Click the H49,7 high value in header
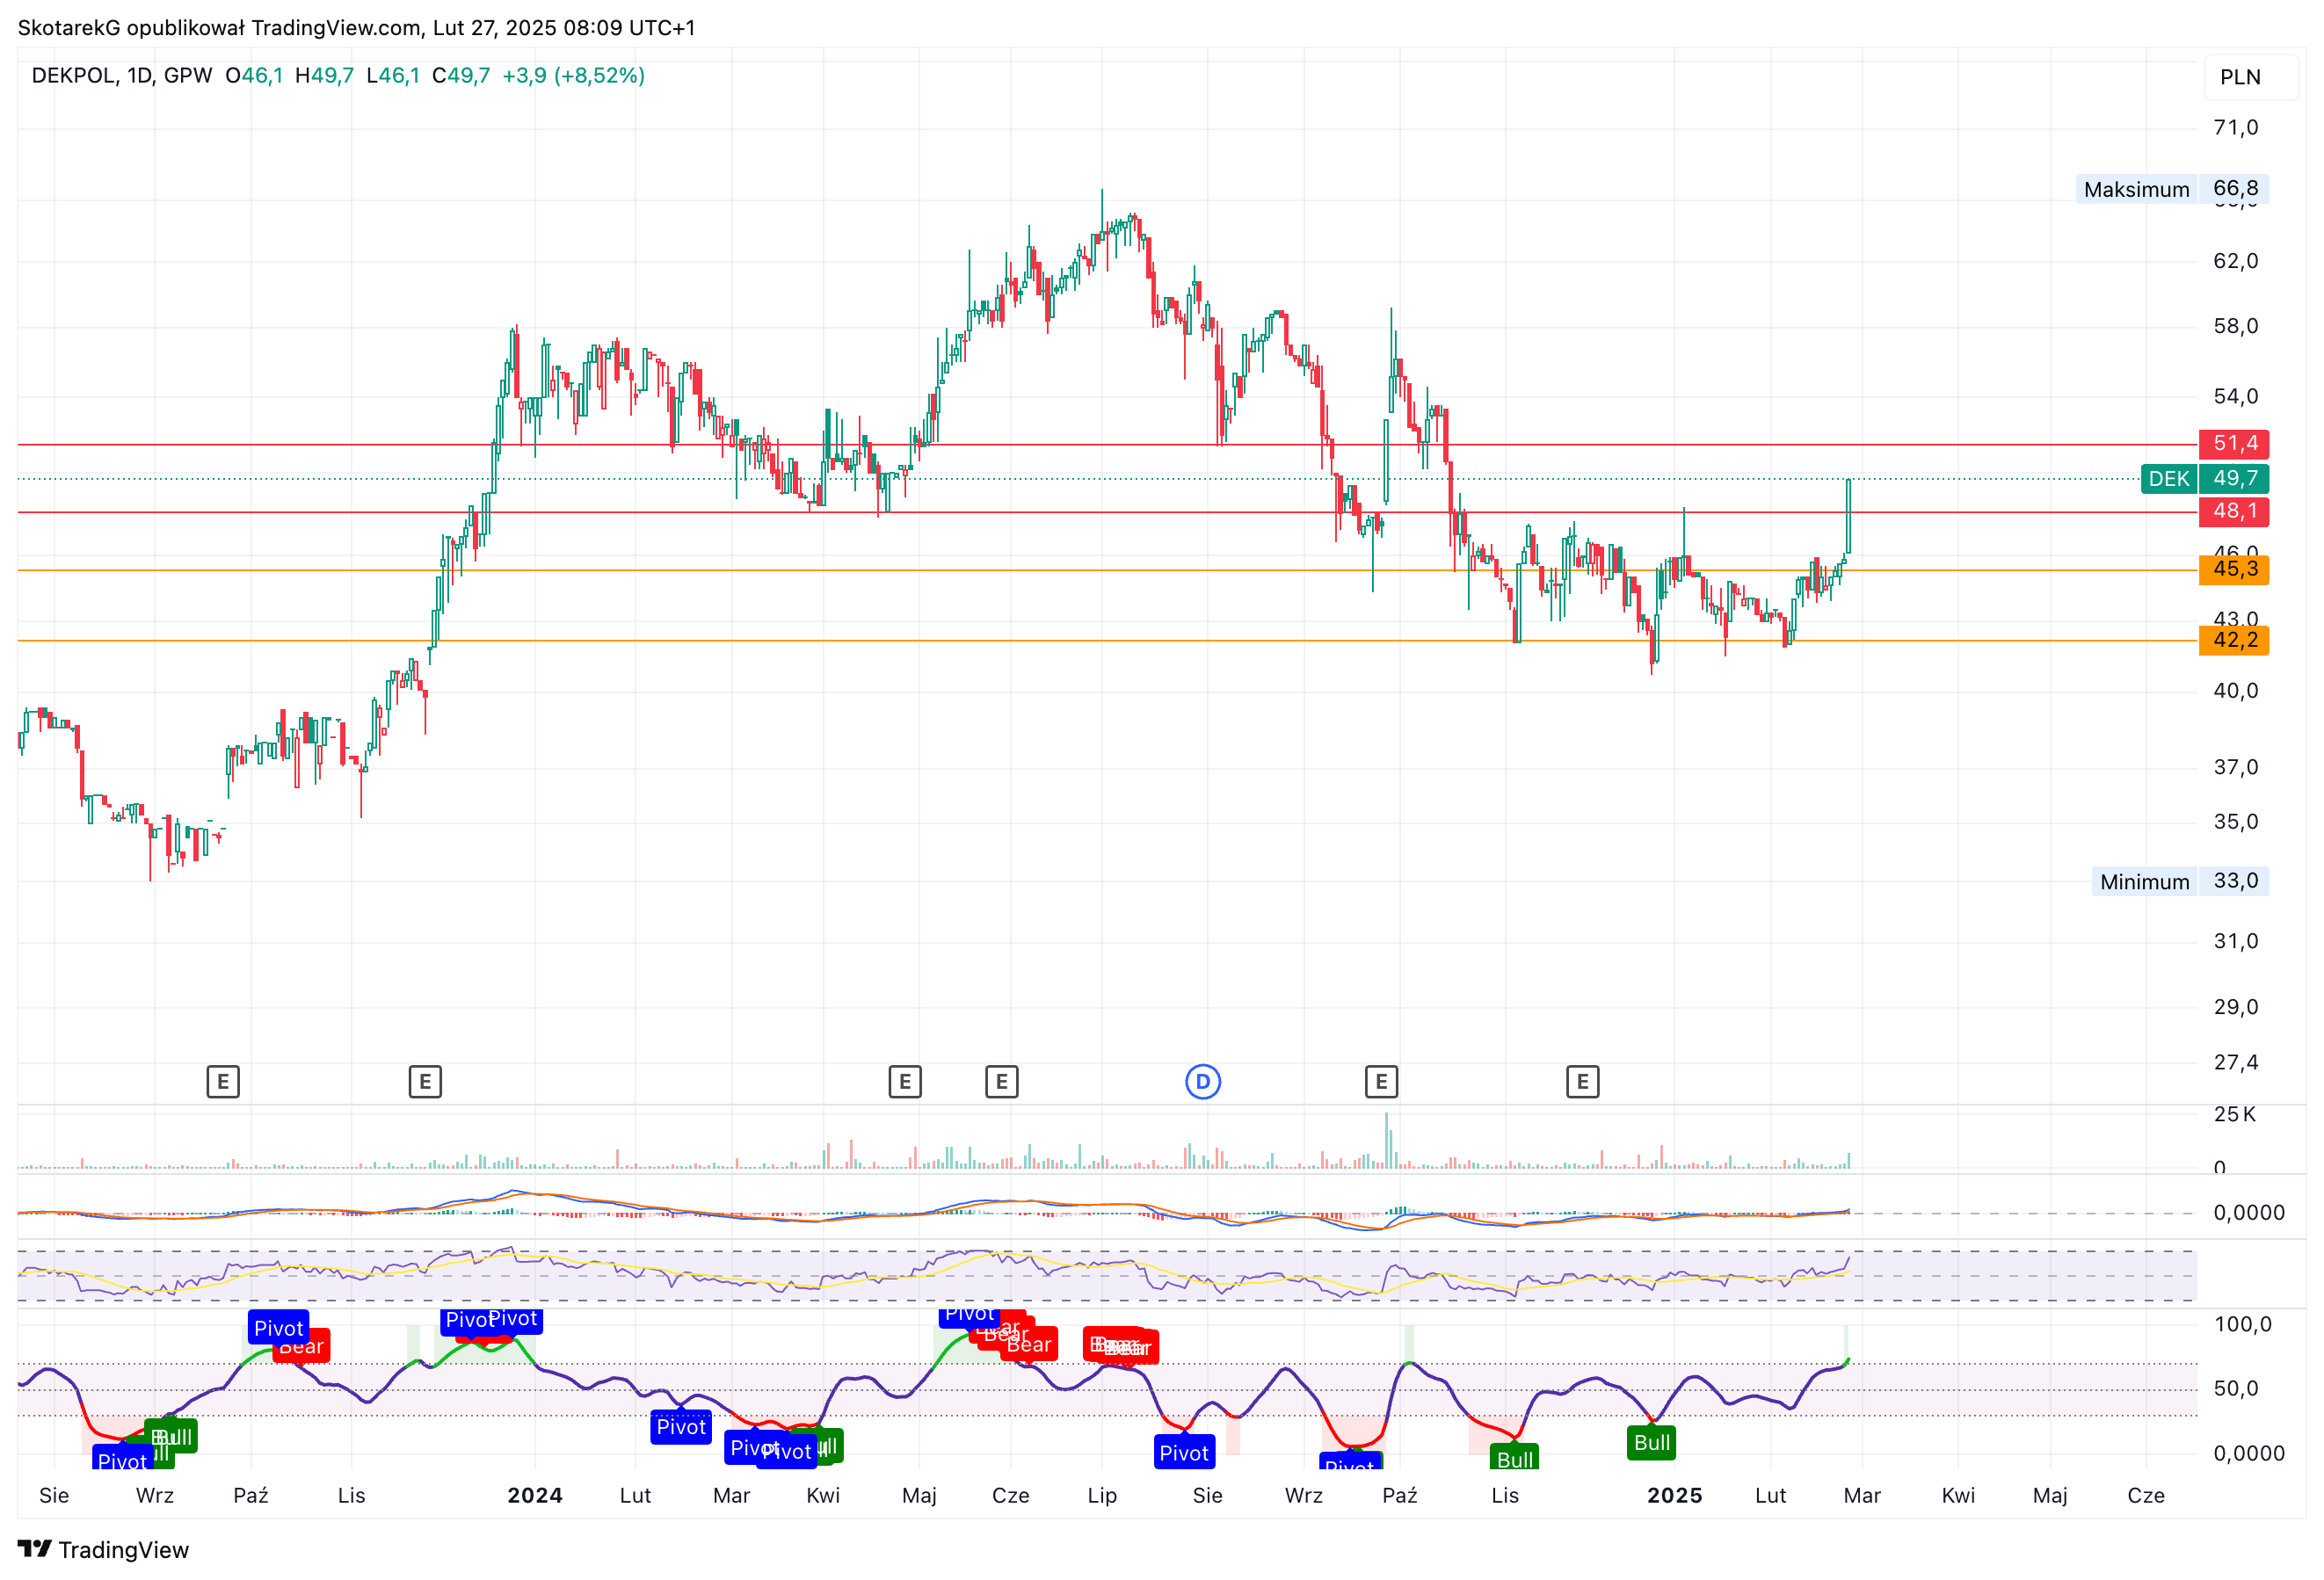This screenshot has height=1580, width=2324. [x=324, y=76]
